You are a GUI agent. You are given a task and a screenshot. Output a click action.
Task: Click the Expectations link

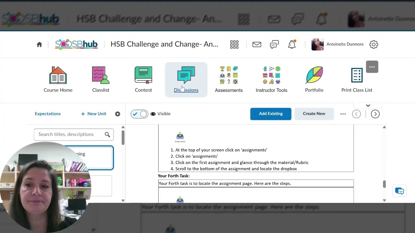[48, 114]
